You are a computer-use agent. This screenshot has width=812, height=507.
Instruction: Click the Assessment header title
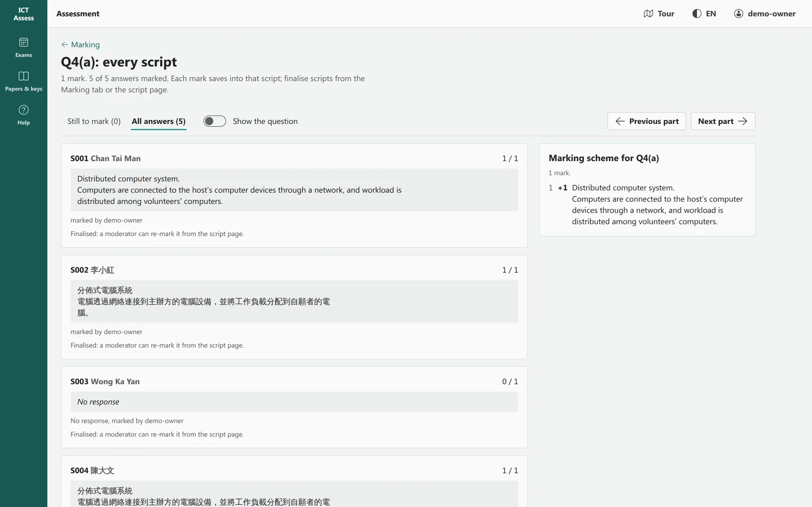(x=78, y=14)
